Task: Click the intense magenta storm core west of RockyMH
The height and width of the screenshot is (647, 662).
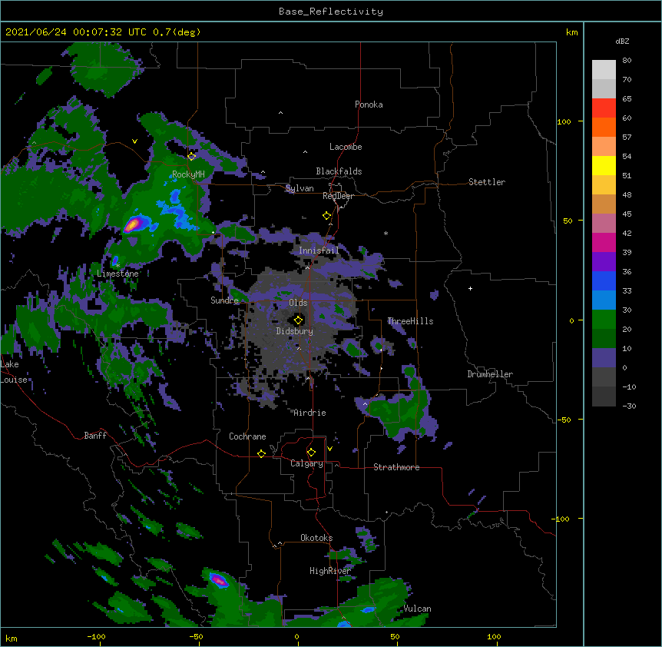Action: point(133,224)
